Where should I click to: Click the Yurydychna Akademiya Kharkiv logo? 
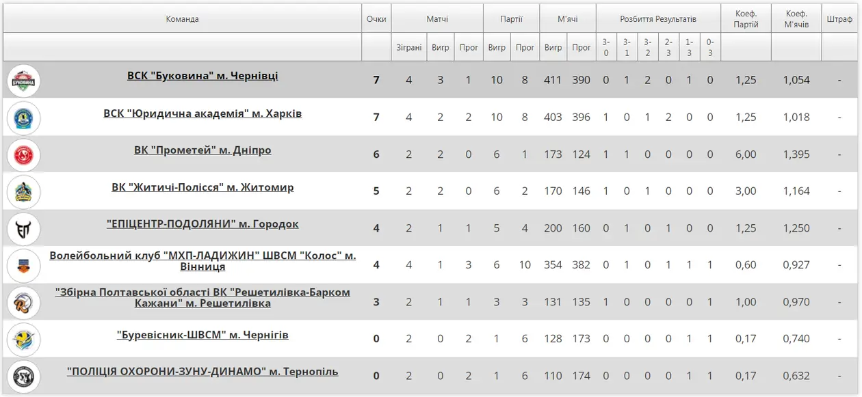click(24, 118)
